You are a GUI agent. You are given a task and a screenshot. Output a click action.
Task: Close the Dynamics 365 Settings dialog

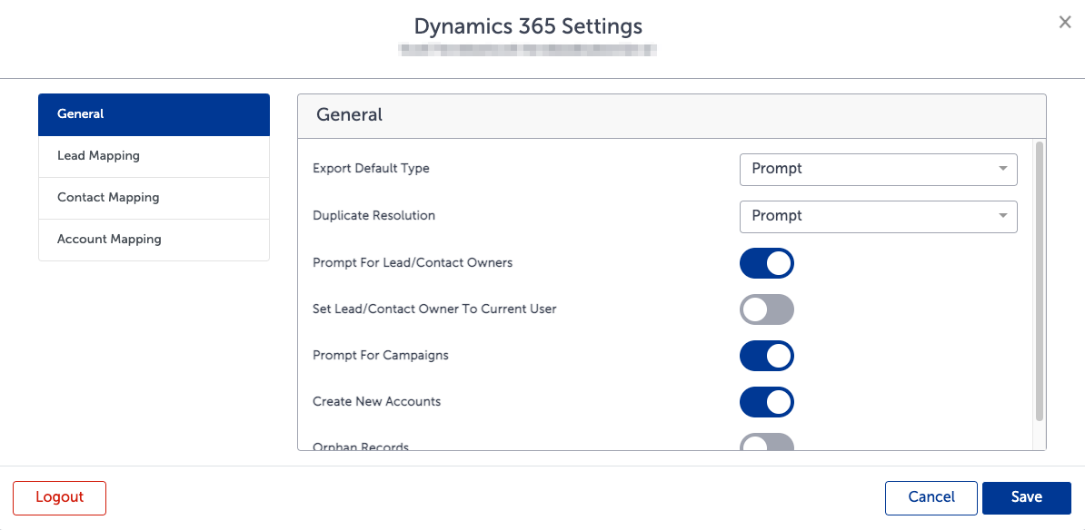[1065, 22]
